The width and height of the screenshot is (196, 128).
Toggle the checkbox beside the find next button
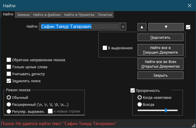pyautogui.click(x=188, y=27)
